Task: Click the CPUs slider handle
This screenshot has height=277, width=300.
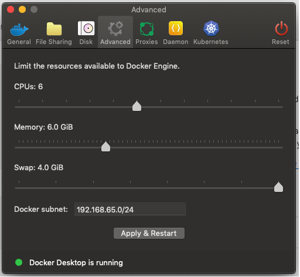Action: (137, 106)
